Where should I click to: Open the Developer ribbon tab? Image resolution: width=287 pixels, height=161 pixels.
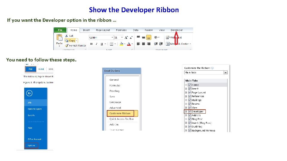(x=177, y=30)
